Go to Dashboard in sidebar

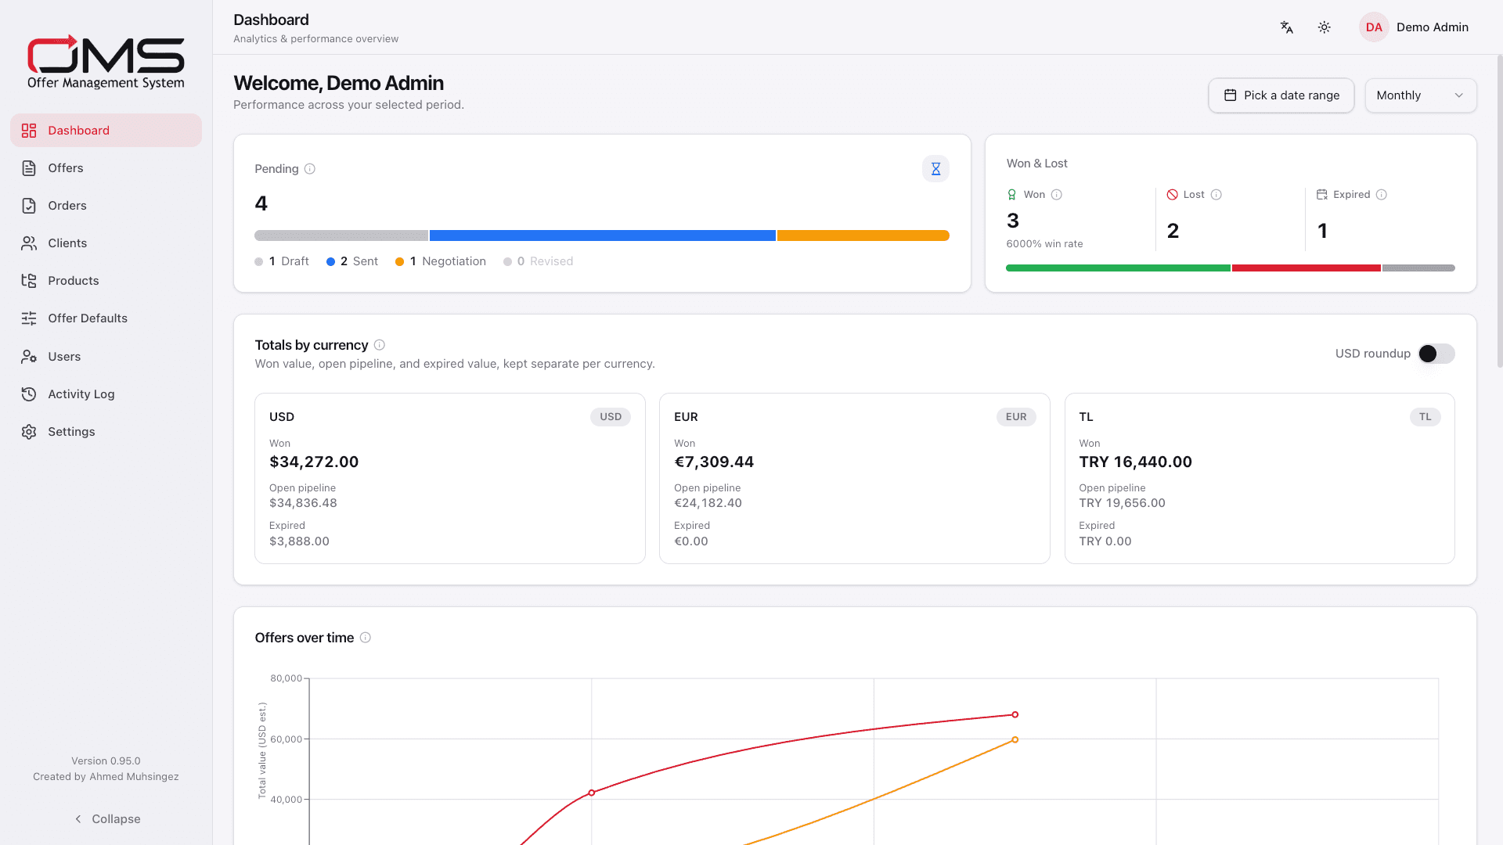106,131
